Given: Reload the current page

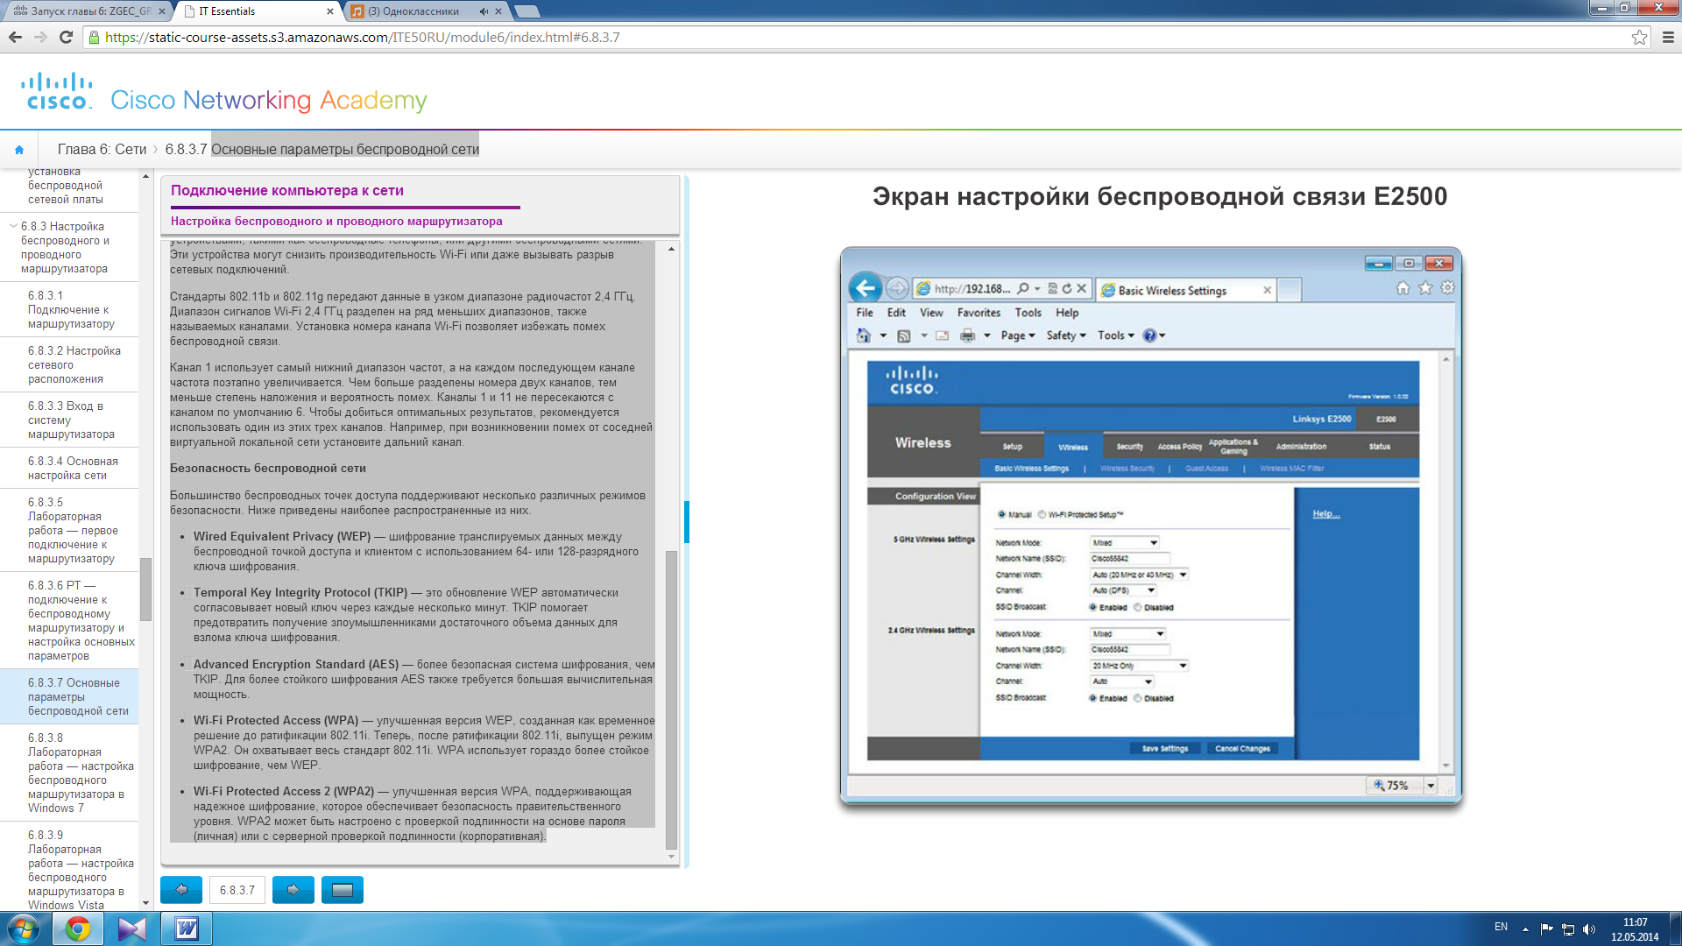Looking at the screenshot, I should coord(66,37).
